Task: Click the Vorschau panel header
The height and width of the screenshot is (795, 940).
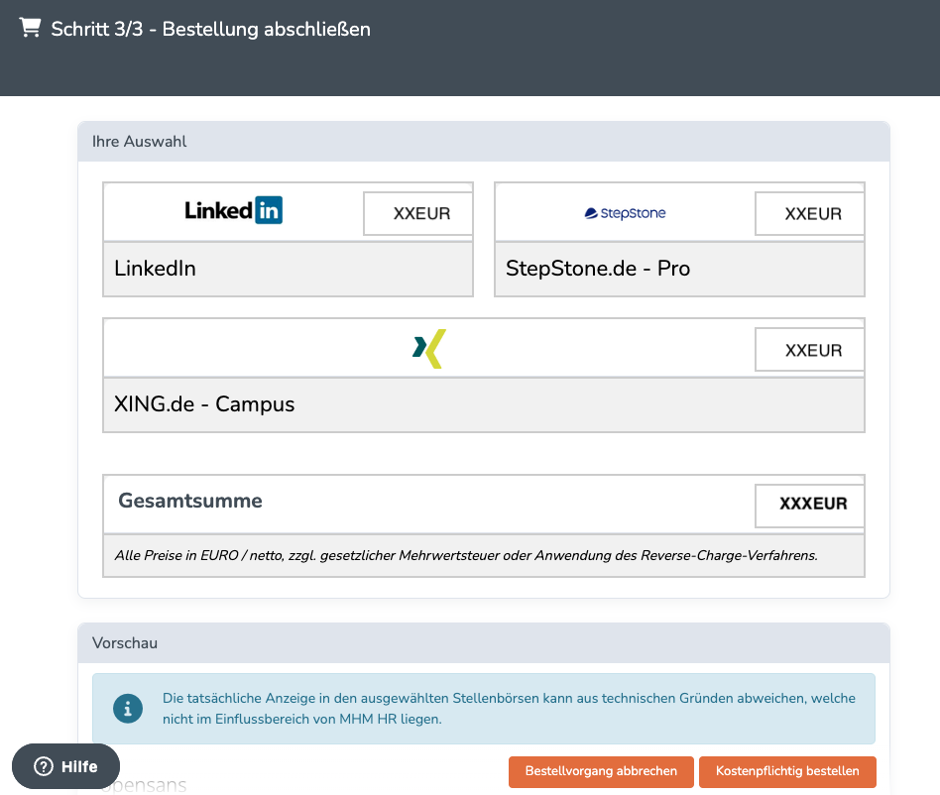Action: pos(484,642)
